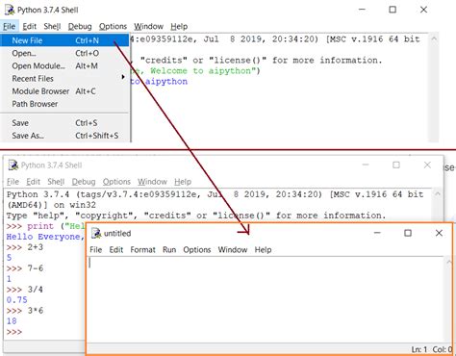
Task: Click the 'Hello Everyone,' output in lower shell
Action: [45, 237]
